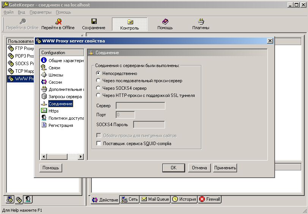Viewport: 308px width, 214px height.
Task: Open the Вид menu
Action: coord(21,12)
